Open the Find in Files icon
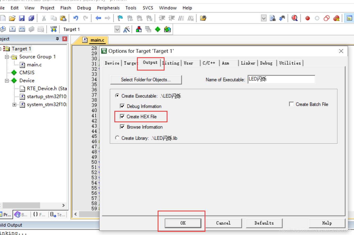The image size is (354, 235). pos(203,18)
